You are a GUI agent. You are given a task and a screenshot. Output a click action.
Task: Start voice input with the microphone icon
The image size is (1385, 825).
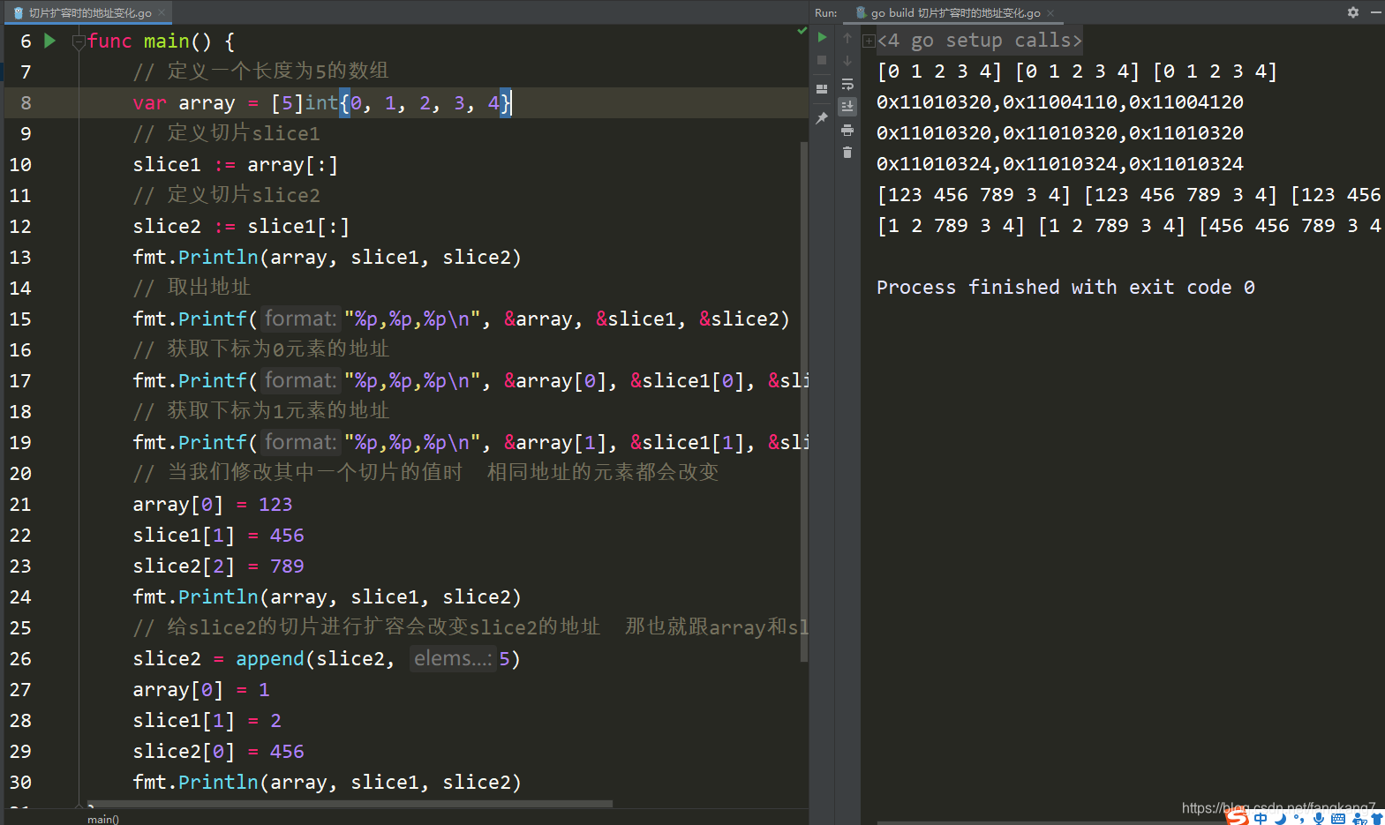click(1319, 819)
